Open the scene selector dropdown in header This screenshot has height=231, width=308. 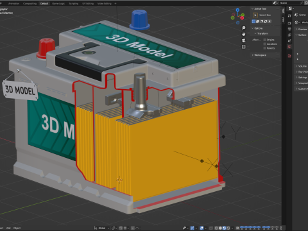click(x=275, y=3)
